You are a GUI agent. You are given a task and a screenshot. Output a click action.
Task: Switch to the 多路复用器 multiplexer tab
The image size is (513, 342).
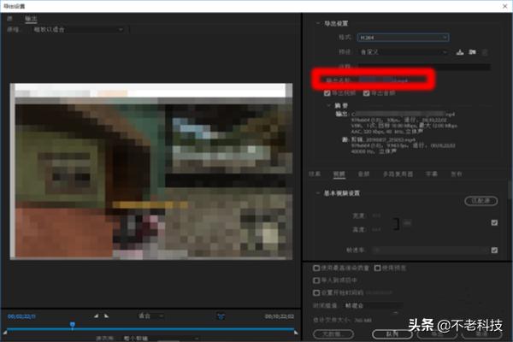pyautogui.click(x=398, y=174)
